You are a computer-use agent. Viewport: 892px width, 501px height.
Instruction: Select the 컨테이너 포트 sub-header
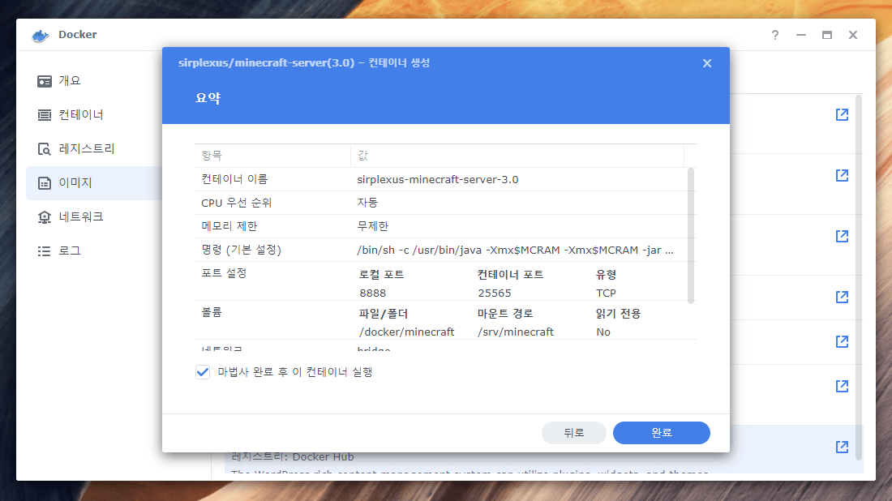pos(510,275)
